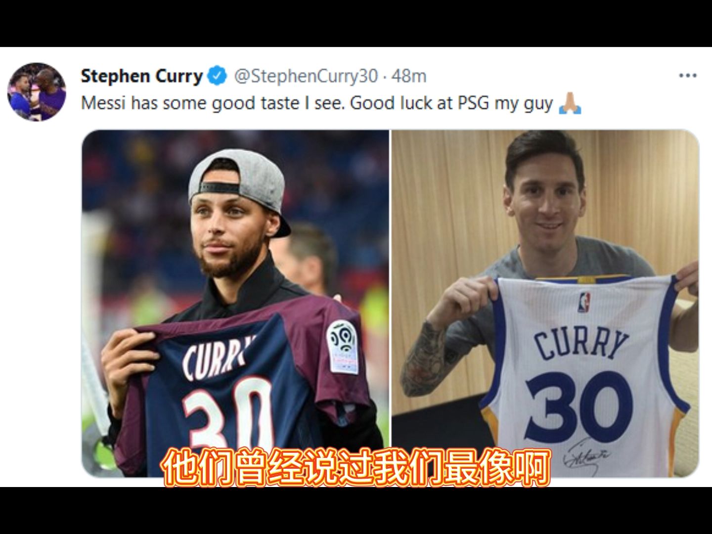Click the blue number 30 on white jersey
Screen dimensions: 712x534
[x=578, y=406]
